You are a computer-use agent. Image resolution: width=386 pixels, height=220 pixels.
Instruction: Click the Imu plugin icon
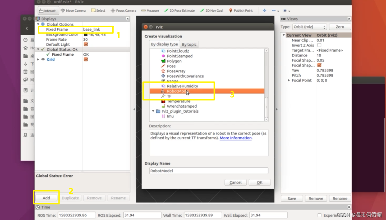click(163, 116)
